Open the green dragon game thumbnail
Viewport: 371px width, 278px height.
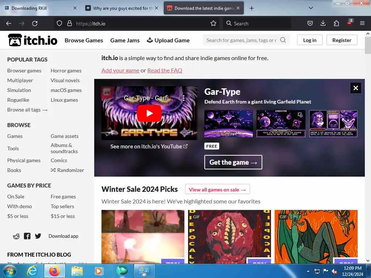[x=316, y=237]
